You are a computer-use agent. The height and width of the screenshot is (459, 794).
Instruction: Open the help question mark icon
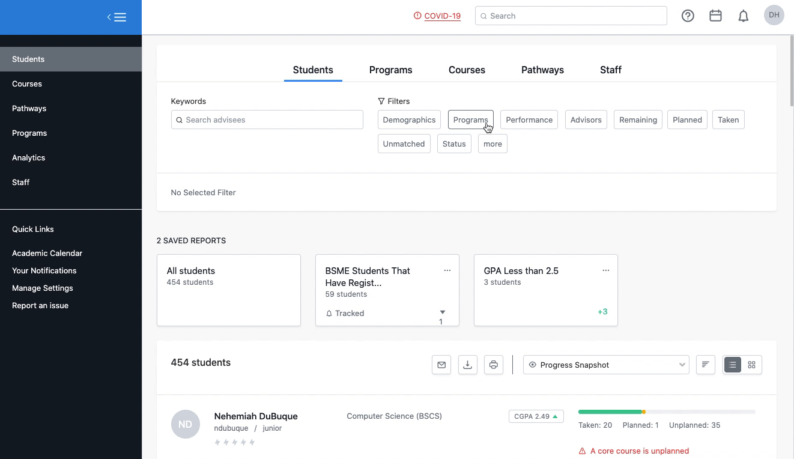coord(688,16)
